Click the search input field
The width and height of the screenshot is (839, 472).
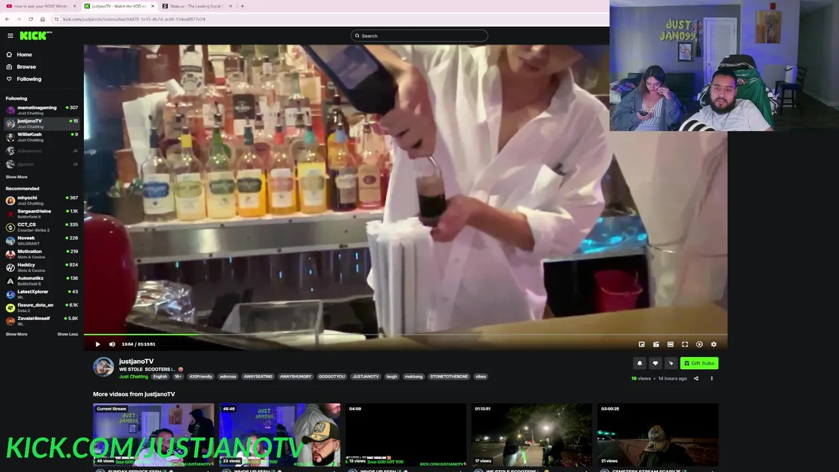pos(419,35)
